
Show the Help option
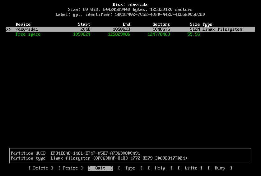point(160,168)
